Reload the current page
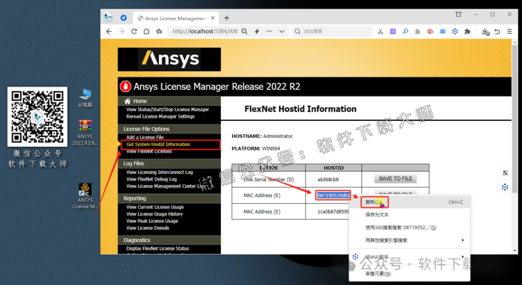522x285 pixels. (x=134, y=31)
